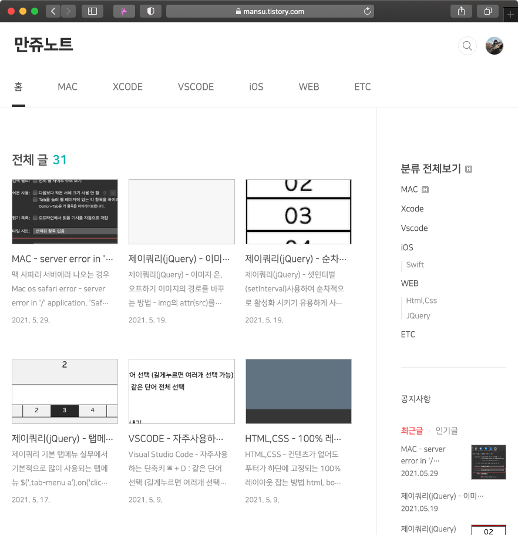The image size is (518, 535).
Task: Open post titled 제이쿼리(jQuery) - 탭메
Action: click(62, 439)
